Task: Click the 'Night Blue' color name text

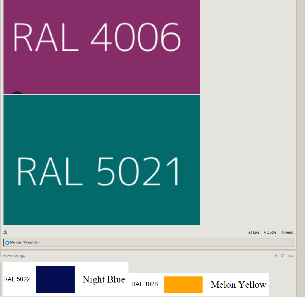Action: [x=104, y=279]
